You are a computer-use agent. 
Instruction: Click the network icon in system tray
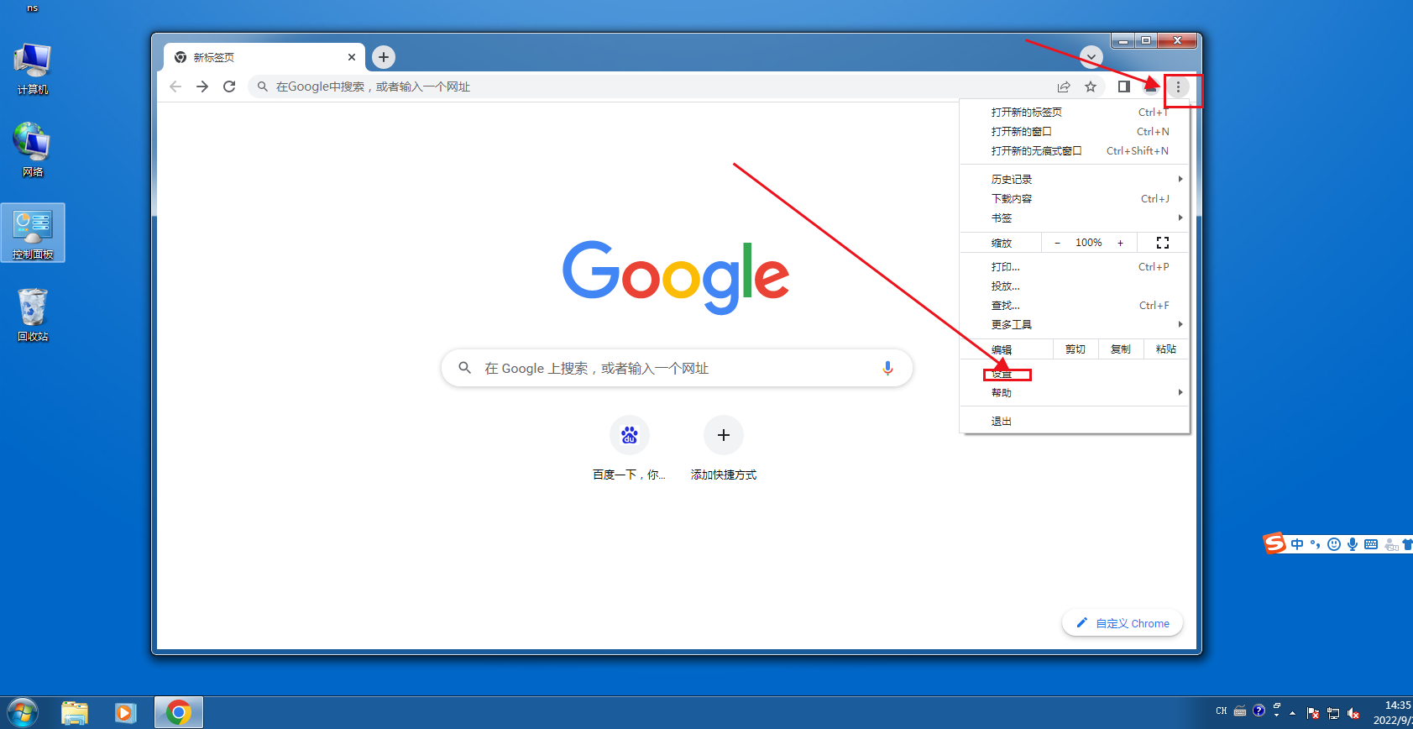(x=1333, y=713)
